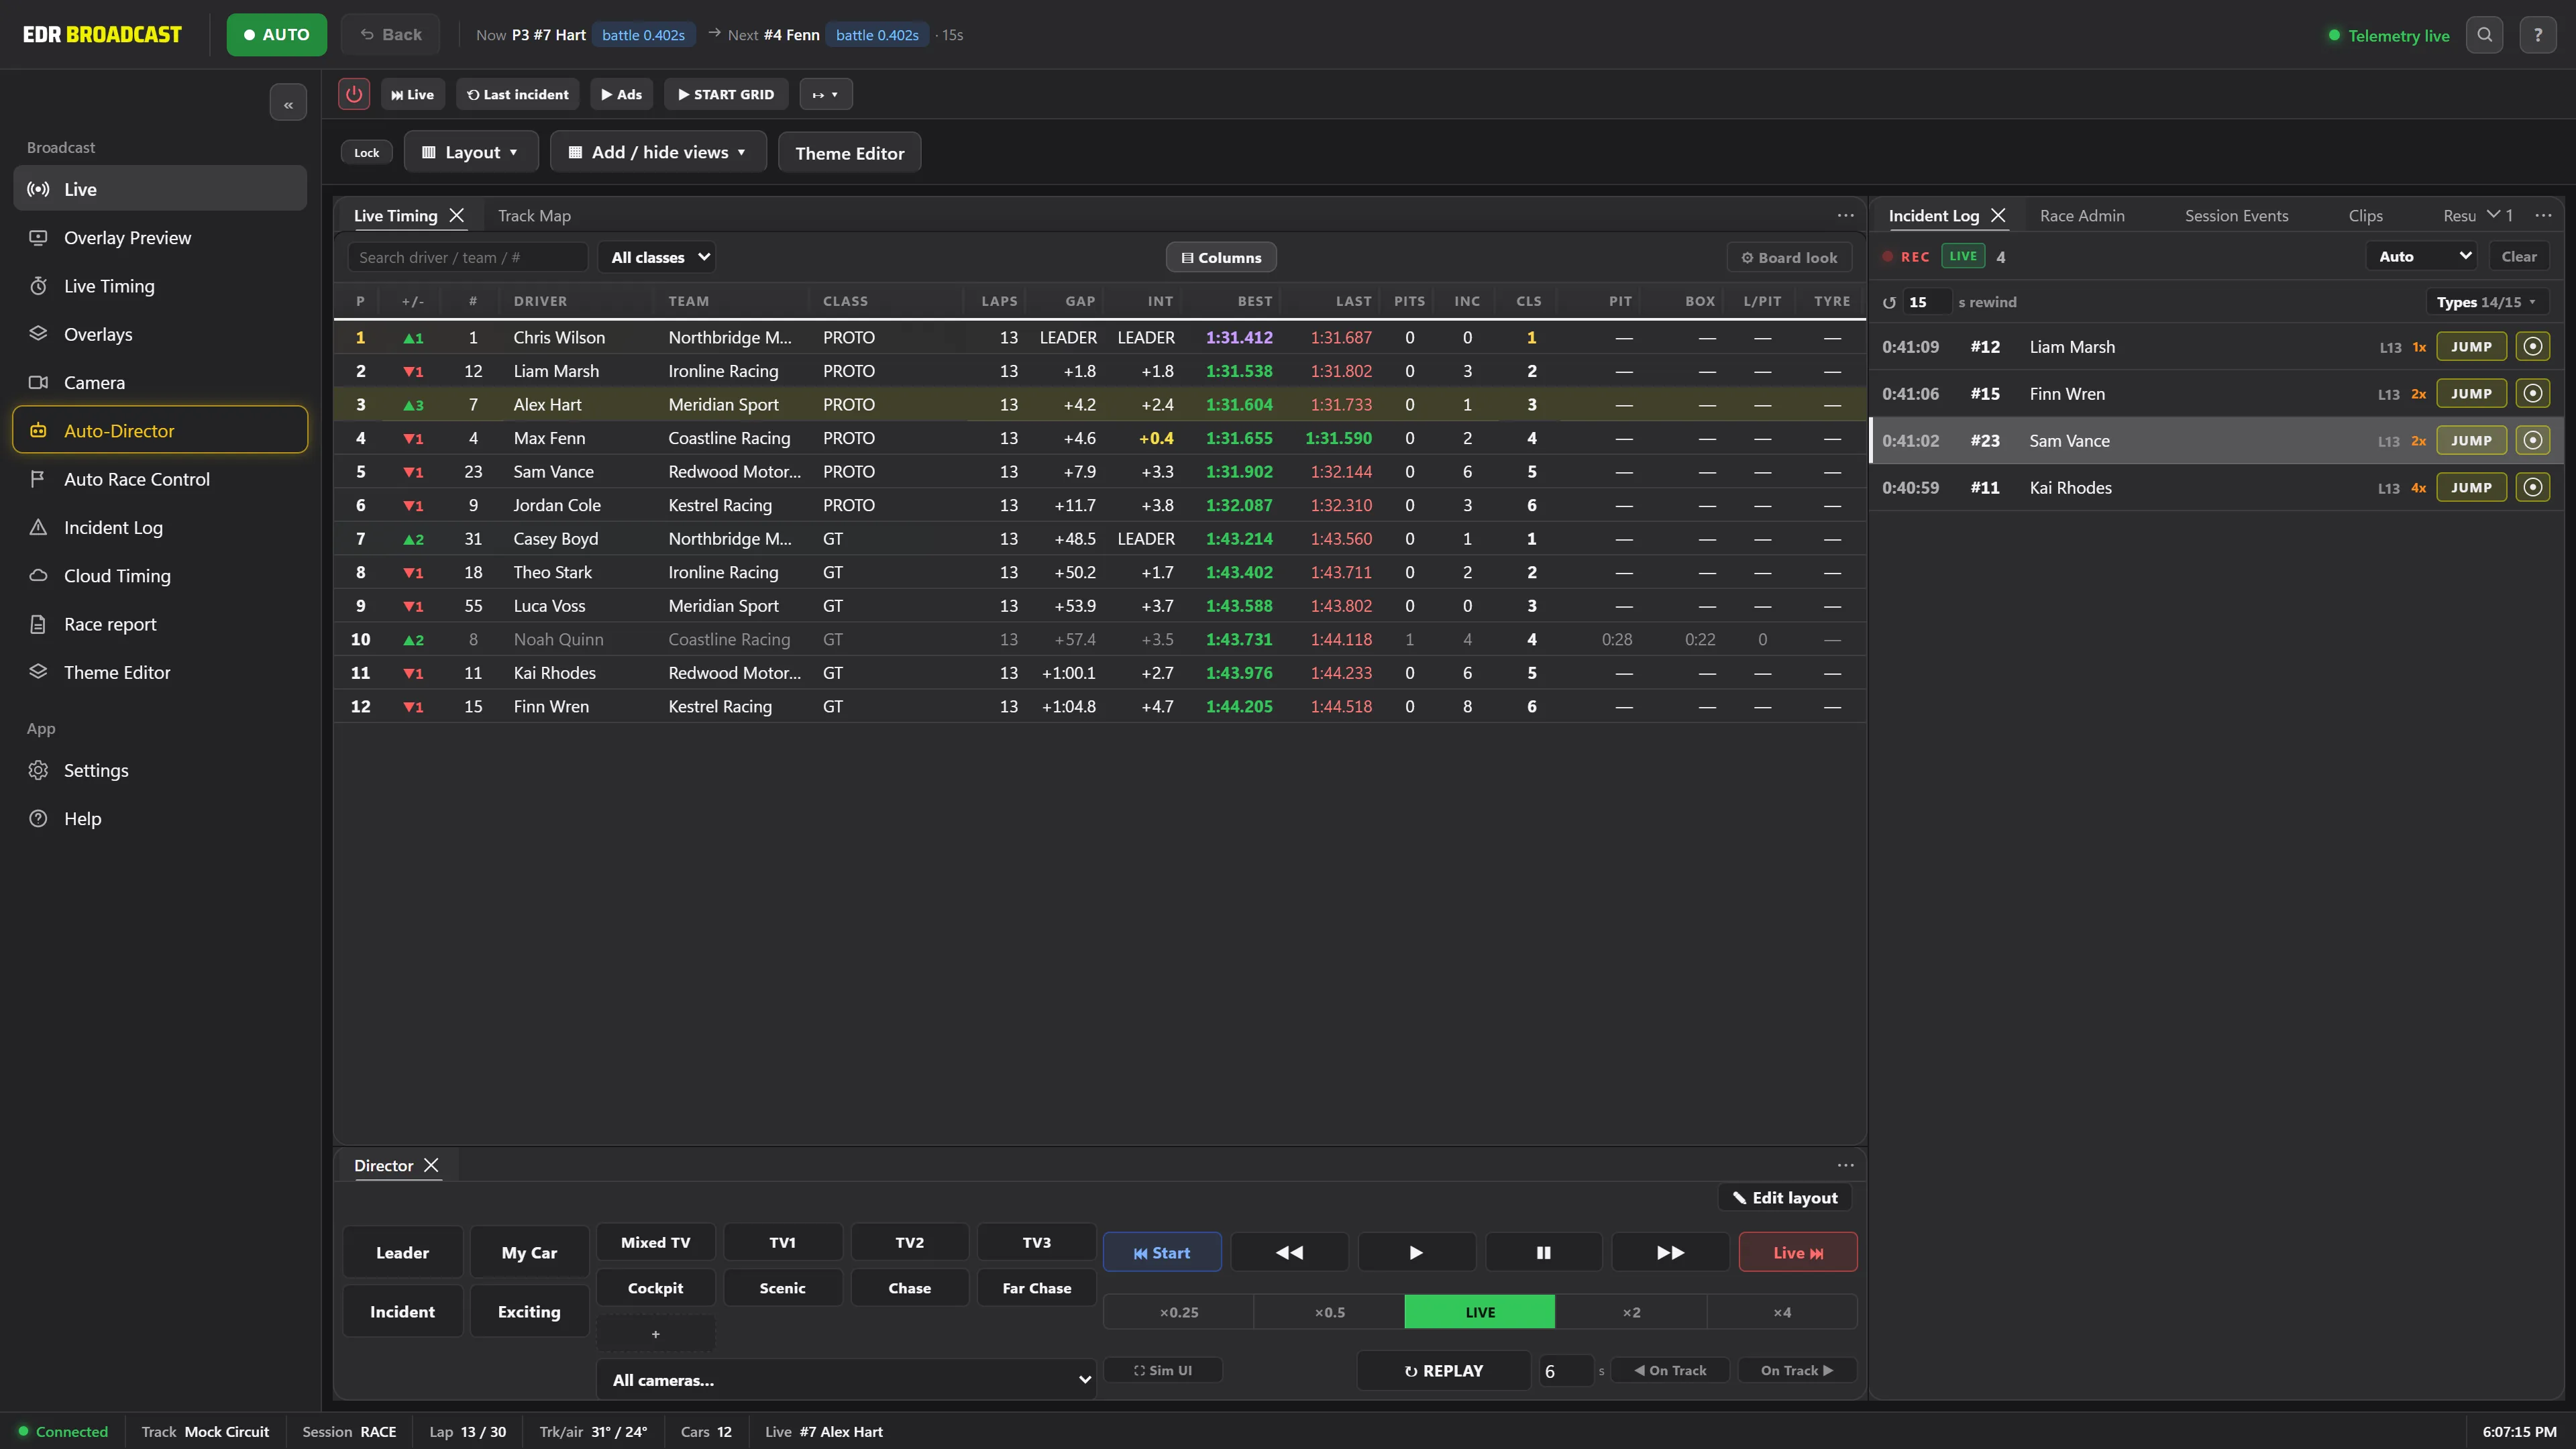Viewport: 2576px width, 1449px height.
Task: Open Race report in the sidebar
Action: [160, 624]
